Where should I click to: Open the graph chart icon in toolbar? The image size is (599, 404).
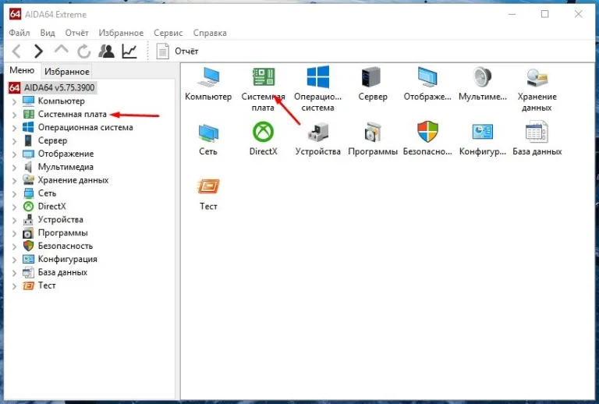(x=129, y=51)
